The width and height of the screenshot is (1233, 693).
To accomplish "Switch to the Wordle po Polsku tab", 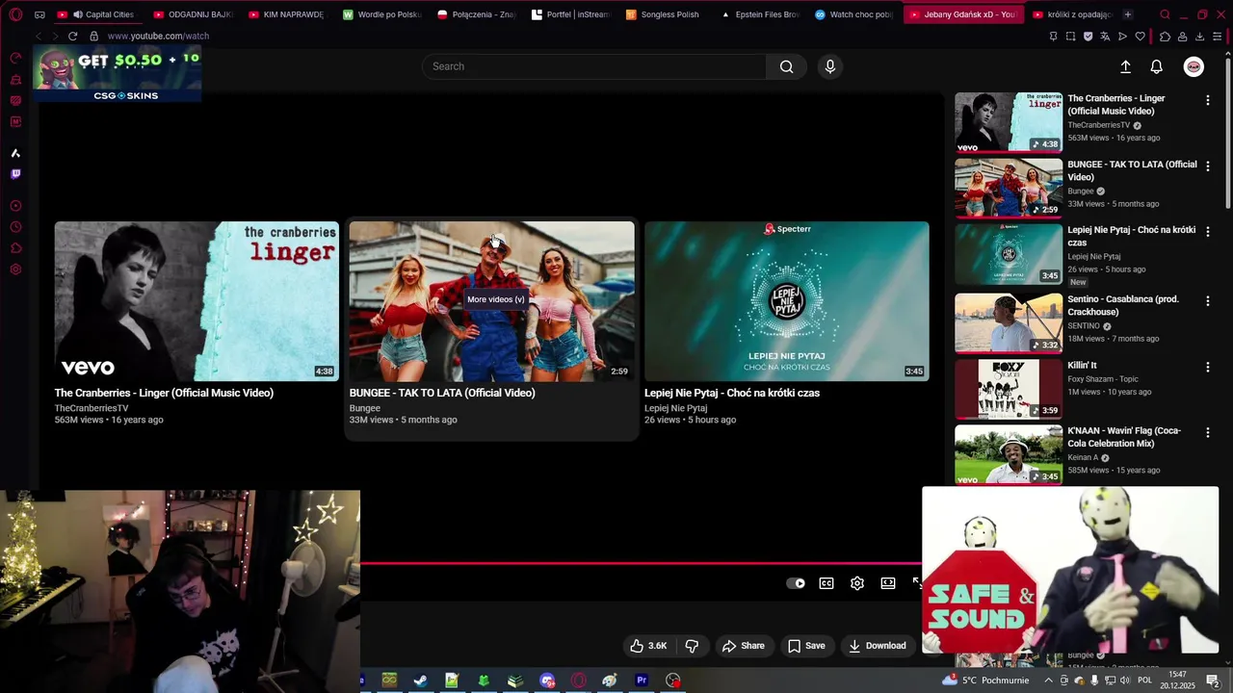I will pos(381,14).
